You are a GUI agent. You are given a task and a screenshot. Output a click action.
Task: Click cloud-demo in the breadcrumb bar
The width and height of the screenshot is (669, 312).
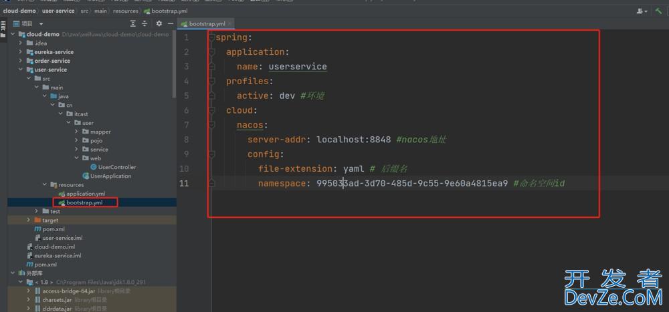(x=19, y=11)
